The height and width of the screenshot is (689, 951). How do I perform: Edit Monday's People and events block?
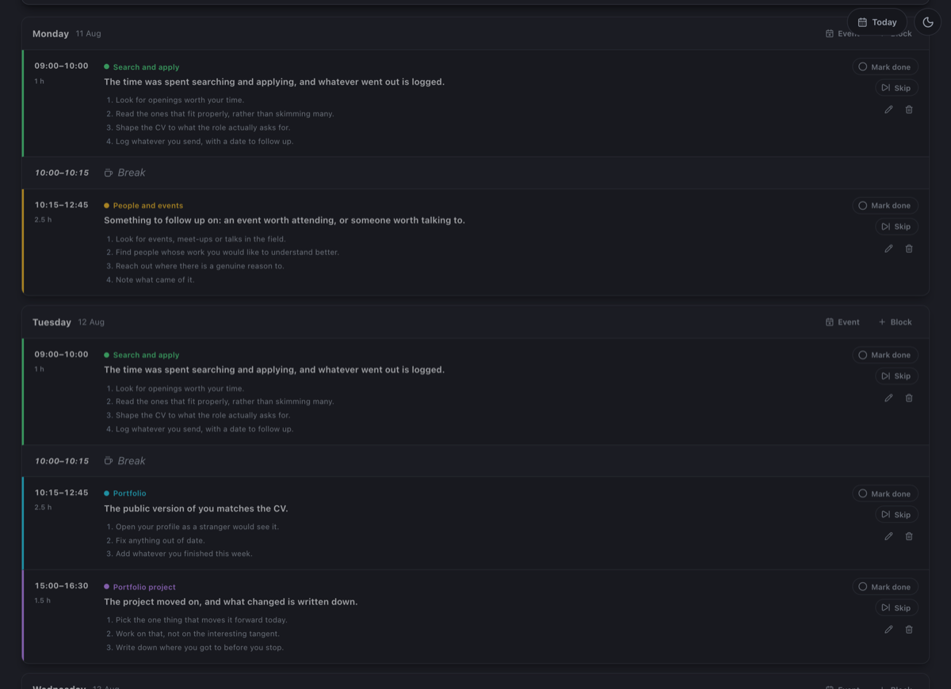888,248
